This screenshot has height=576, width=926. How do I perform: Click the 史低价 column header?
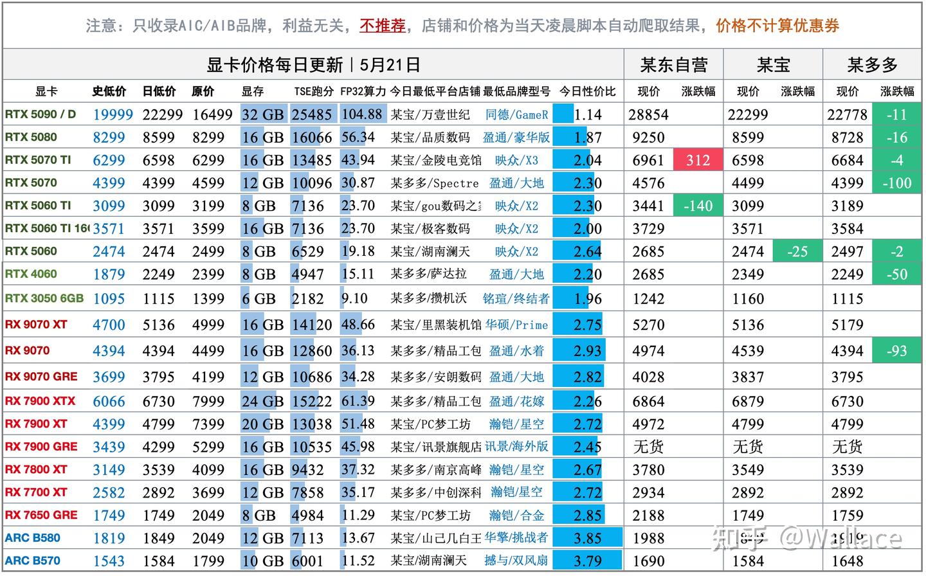click(x=109, y=91)
